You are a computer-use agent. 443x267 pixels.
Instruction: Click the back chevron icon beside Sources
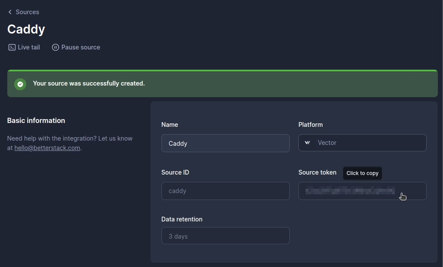[10, 12]
